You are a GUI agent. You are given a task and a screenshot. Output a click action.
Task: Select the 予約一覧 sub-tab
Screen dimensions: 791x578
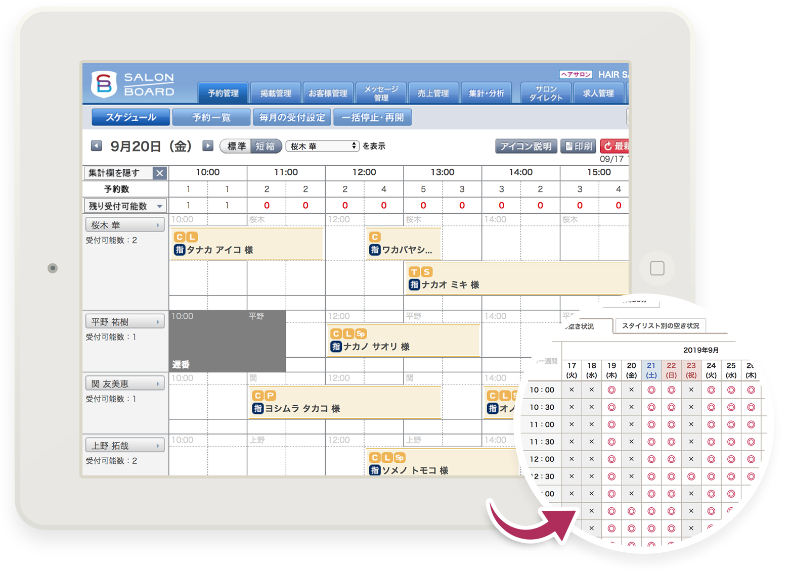click(x=211, y=117)
